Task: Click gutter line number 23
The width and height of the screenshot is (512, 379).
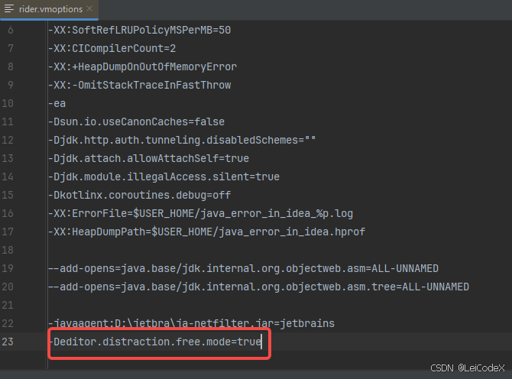Action: coord(8,342)
